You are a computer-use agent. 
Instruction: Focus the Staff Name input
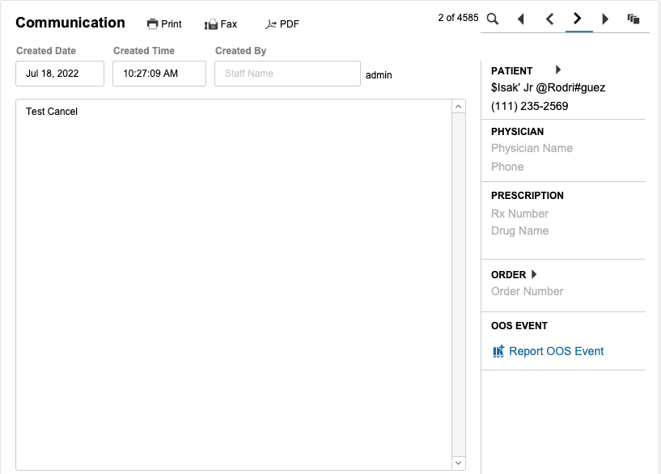287,74
